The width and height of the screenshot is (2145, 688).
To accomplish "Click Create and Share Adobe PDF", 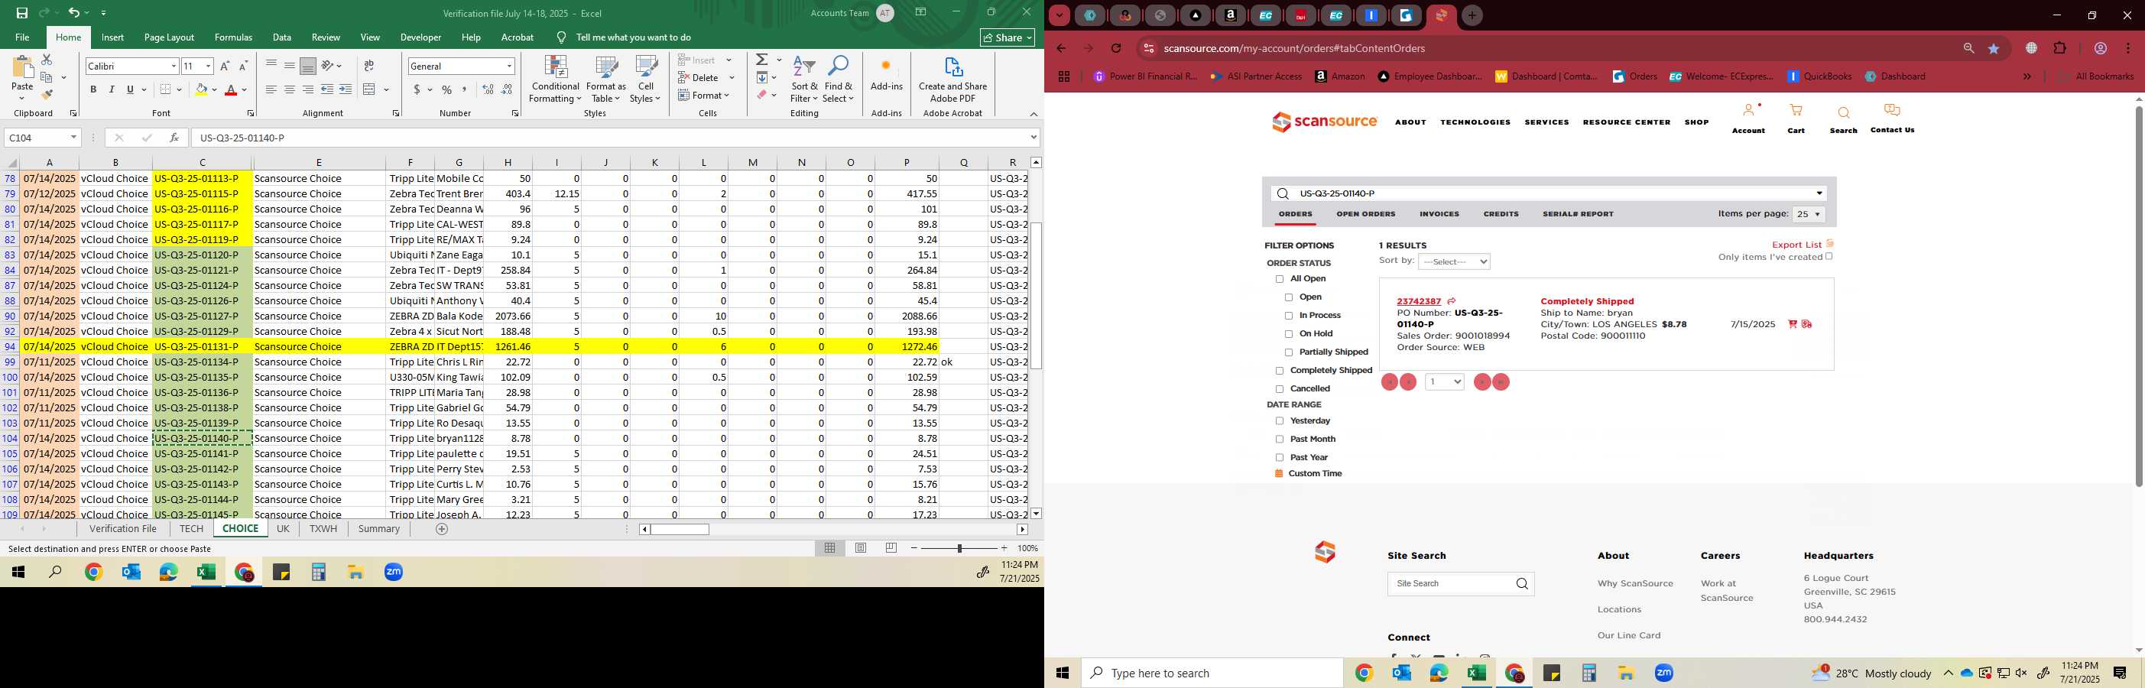I will (x=952, y=80).
